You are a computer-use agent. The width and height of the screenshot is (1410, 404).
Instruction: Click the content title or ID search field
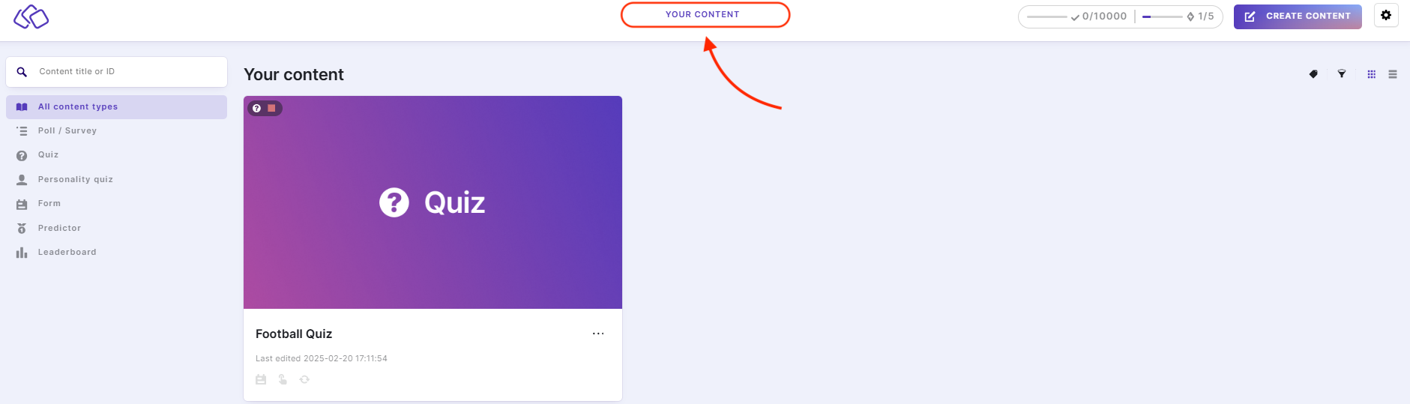[127, 72]
